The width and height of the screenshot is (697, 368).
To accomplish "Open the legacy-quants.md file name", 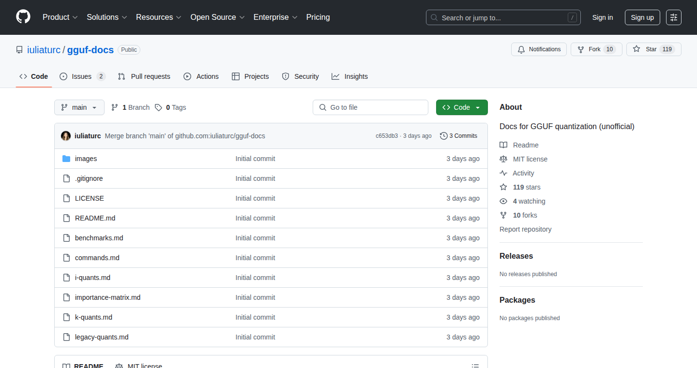I will click(x=102, y=337).
